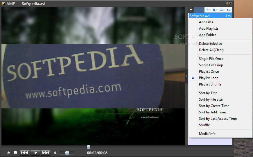Select Single File Loop play mode
253x157 pixels.
pos(211,65)
